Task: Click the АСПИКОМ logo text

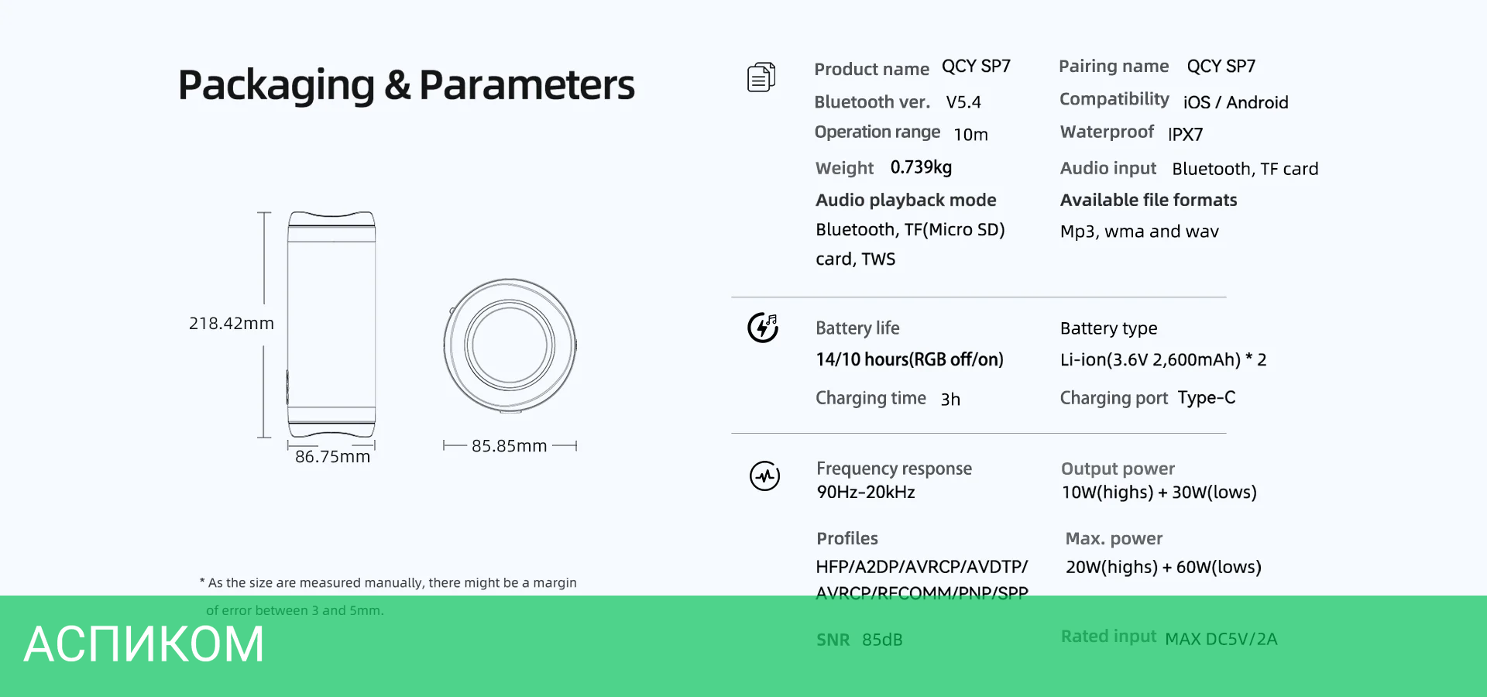Action: [x=144, y=644]
